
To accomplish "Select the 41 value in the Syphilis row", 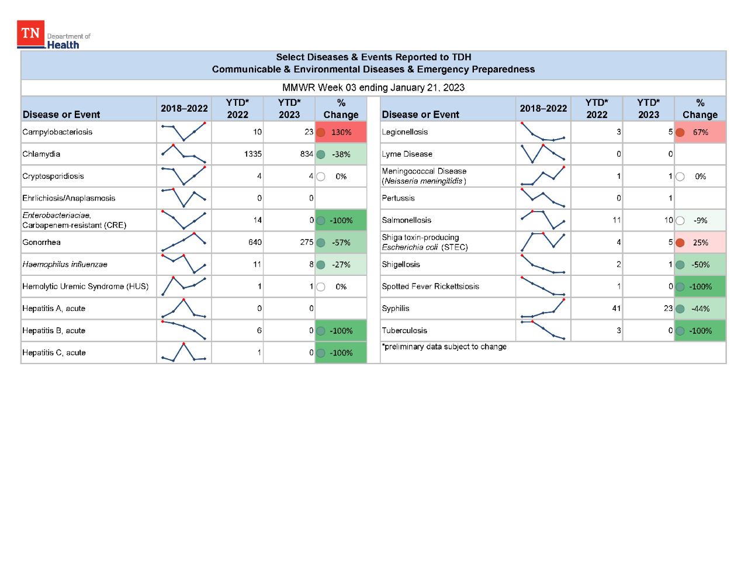I will coord(617,309).
